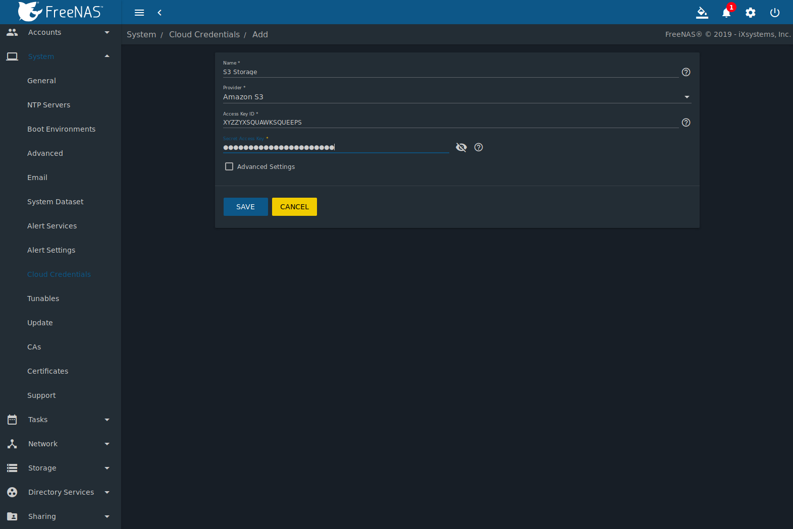Open System Dataset page
Viewport: 793px width, 529px height.
pos(56,202)
